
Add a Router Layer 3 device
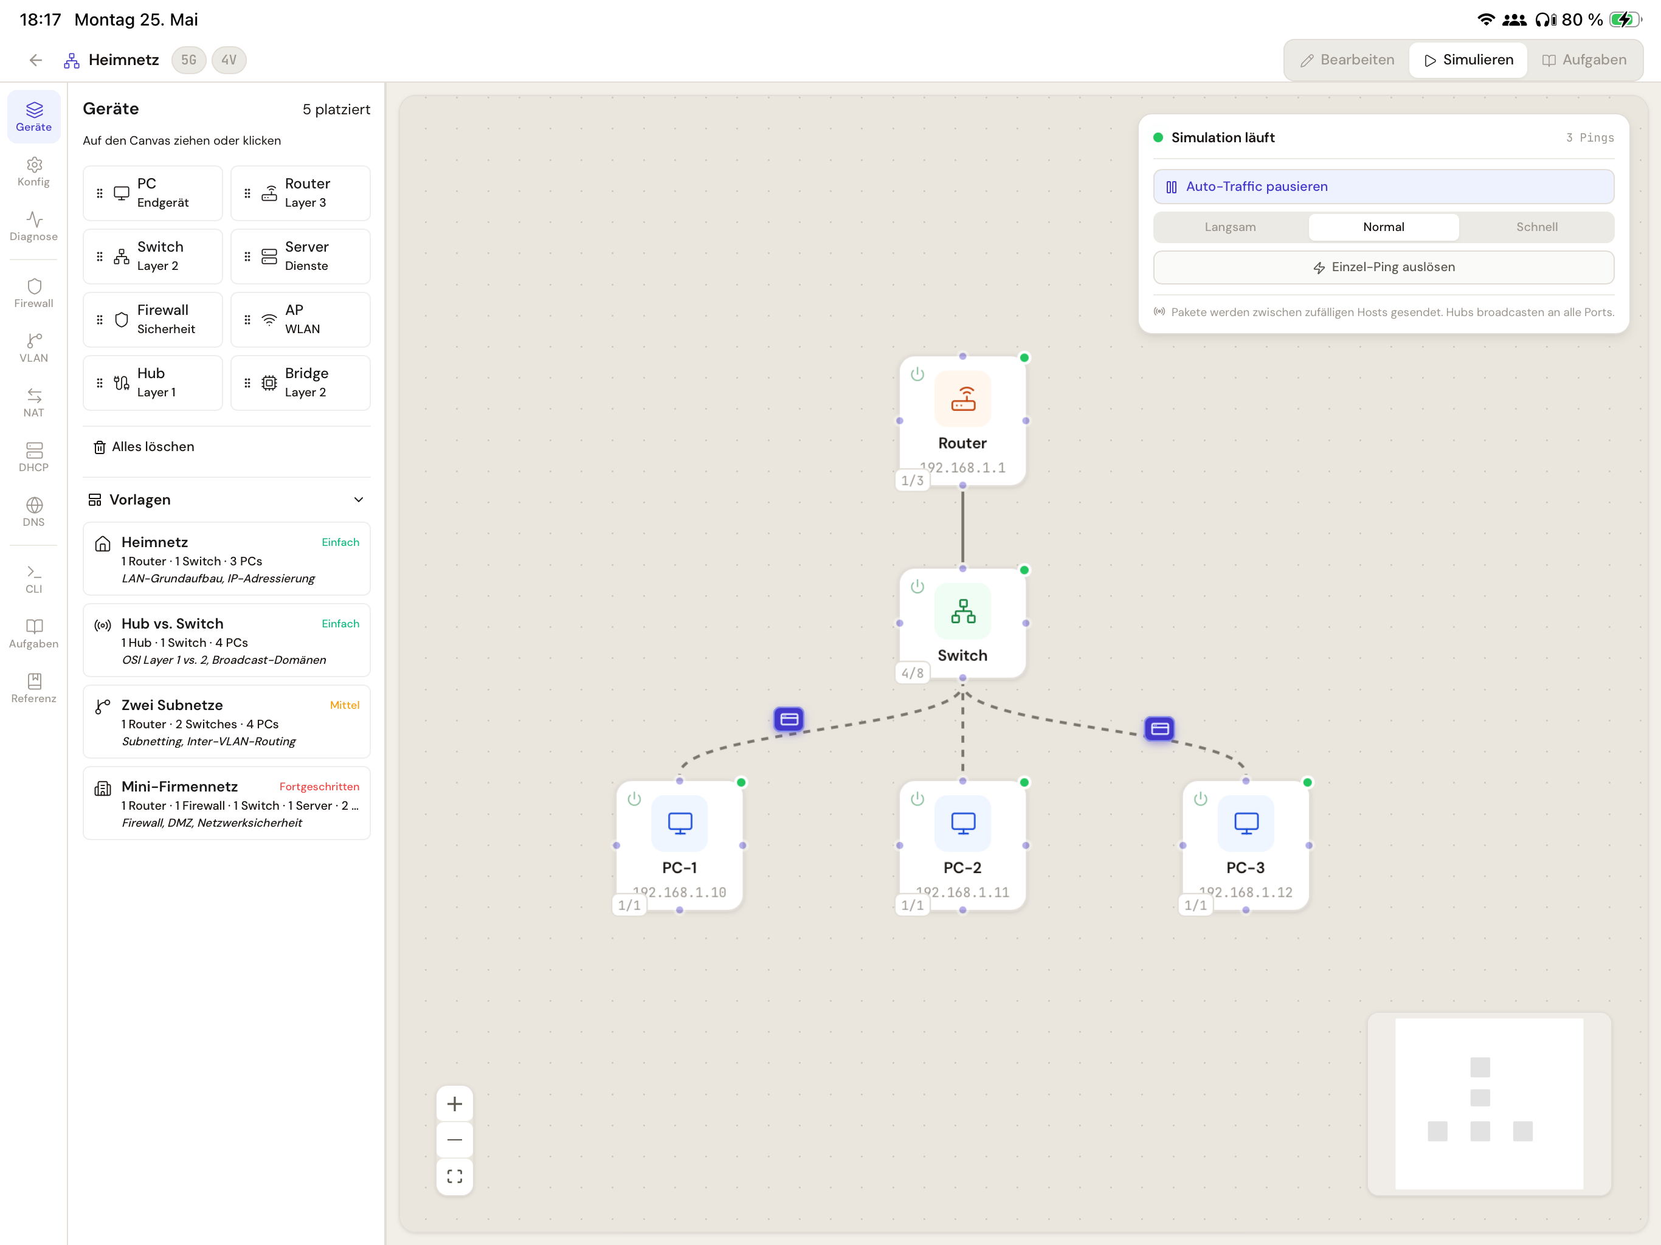300,193
